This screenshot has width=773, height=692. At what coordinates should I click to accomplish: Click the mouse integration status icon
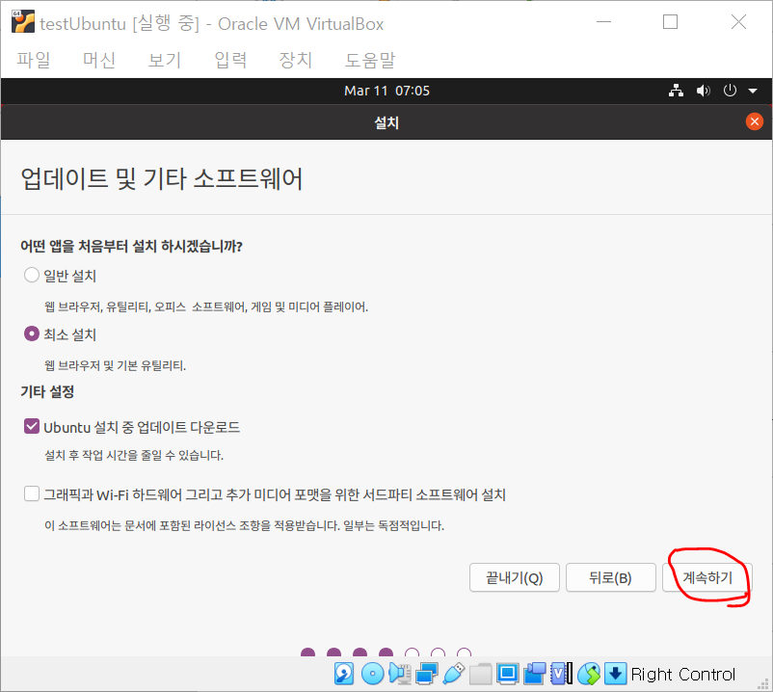coord(589,674)
